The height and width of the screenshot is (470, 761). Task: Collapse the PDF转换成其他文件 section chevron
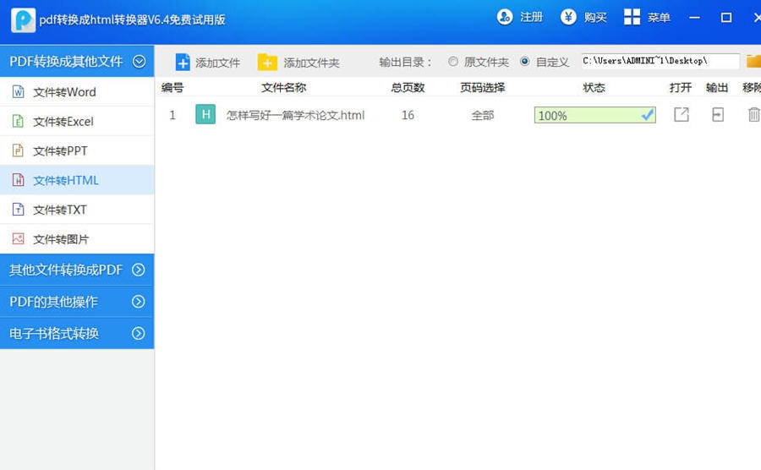(x=140, y=62)
